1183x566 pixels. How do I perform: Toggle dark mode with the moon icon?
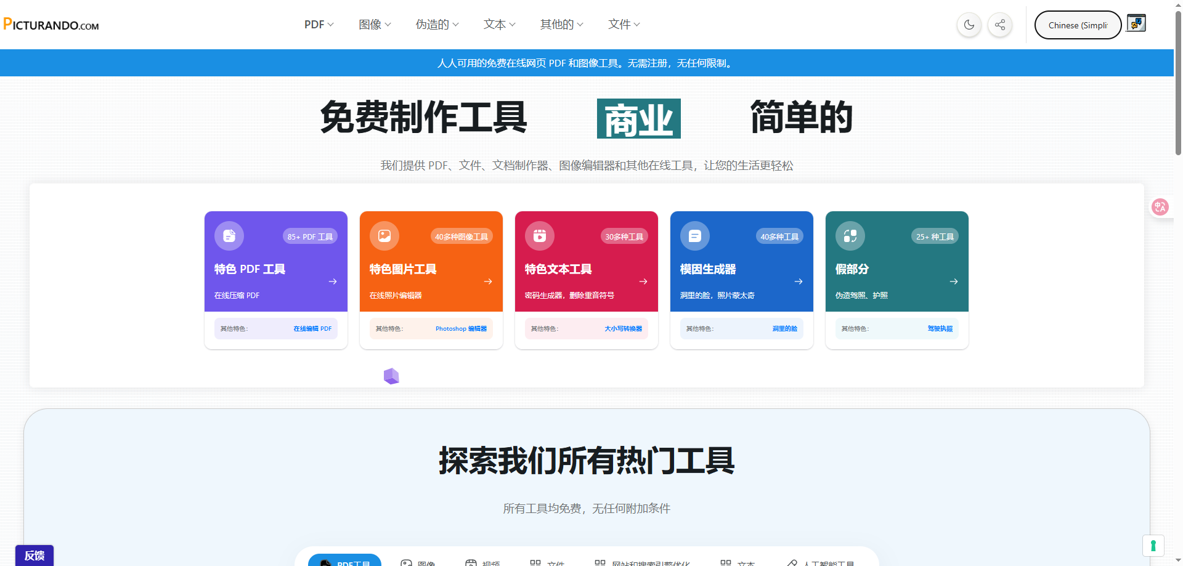(968, 25)
